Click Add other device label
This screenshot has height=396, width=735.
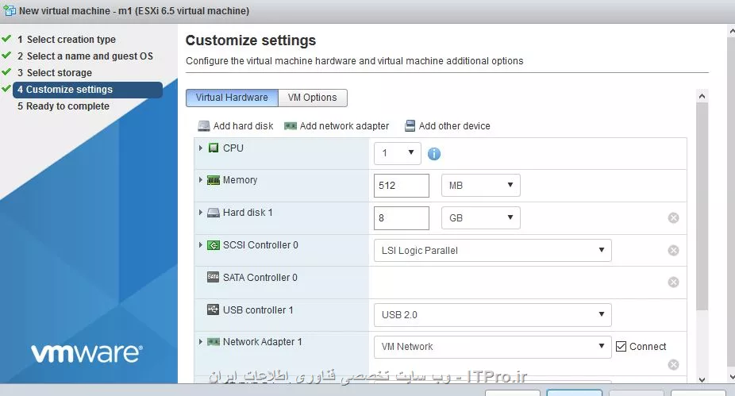click(455, 126)
